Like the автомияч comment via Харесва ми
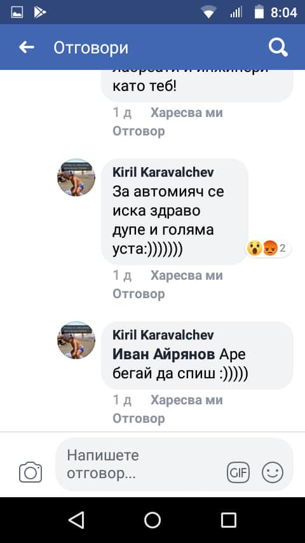 click(187, 275)
